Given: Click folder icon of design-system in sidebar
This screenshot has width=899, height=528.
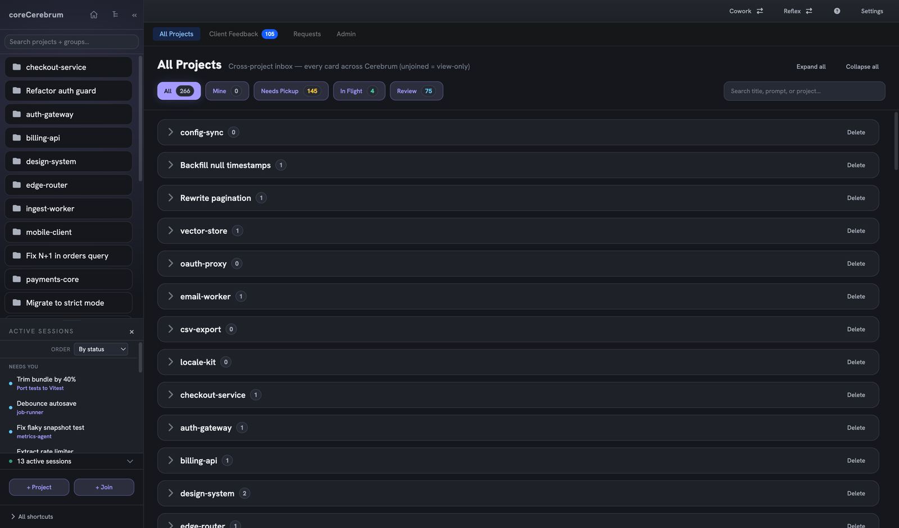Looking at the screenshot, I should (x=17, y=161).
